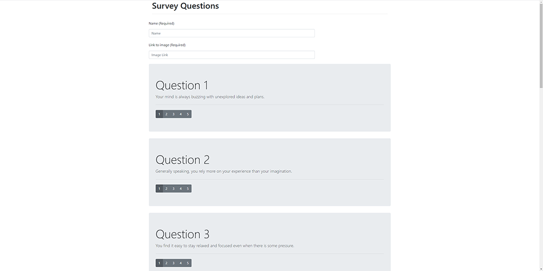Select rating 4 for Question 2
Screen dimensions: 543x271
pyautogui.click(x=181, y=189)
